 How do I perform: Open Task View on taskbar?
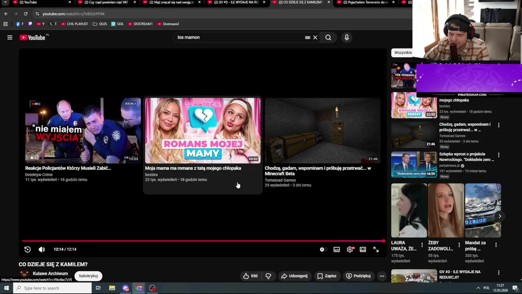pos(98,288)
